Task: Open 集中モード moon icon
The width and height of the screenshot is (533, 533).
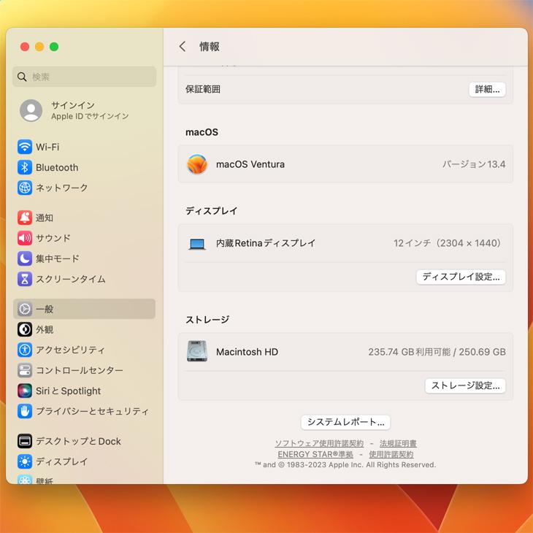Action: 25,258
